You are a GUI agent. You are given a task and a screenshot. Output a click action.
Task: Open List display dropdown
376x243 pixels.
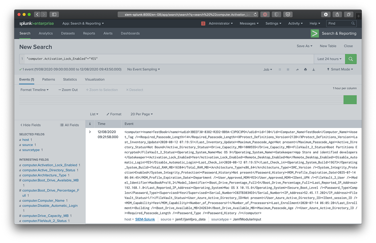click(94, 114)
